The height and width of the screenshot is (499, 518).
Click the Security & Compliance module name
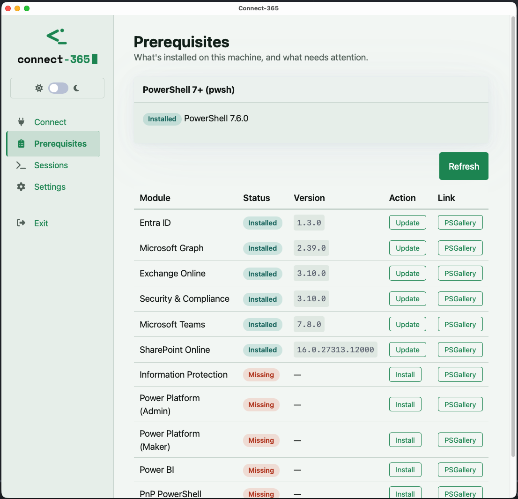pyautogui.click(x=185, y=299)
